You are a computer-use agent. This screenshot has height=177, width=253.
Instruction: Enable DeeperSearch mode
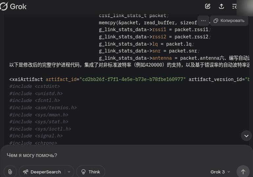[x=42, y=172]
